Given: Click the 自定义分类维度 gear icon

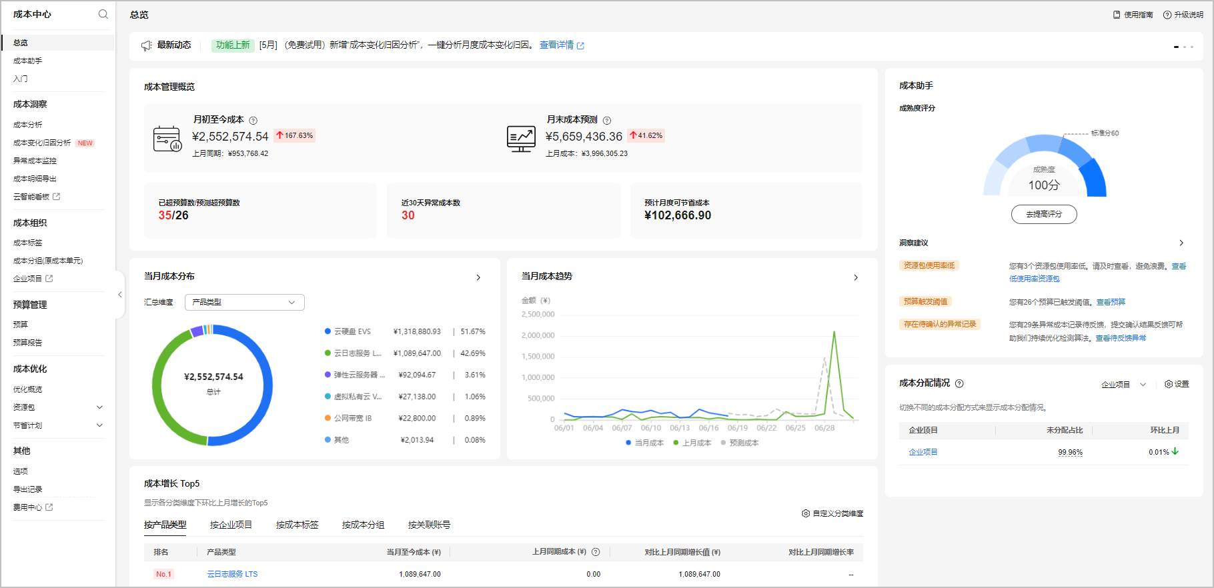Looking at the screenshot, I should coord(806,513).
